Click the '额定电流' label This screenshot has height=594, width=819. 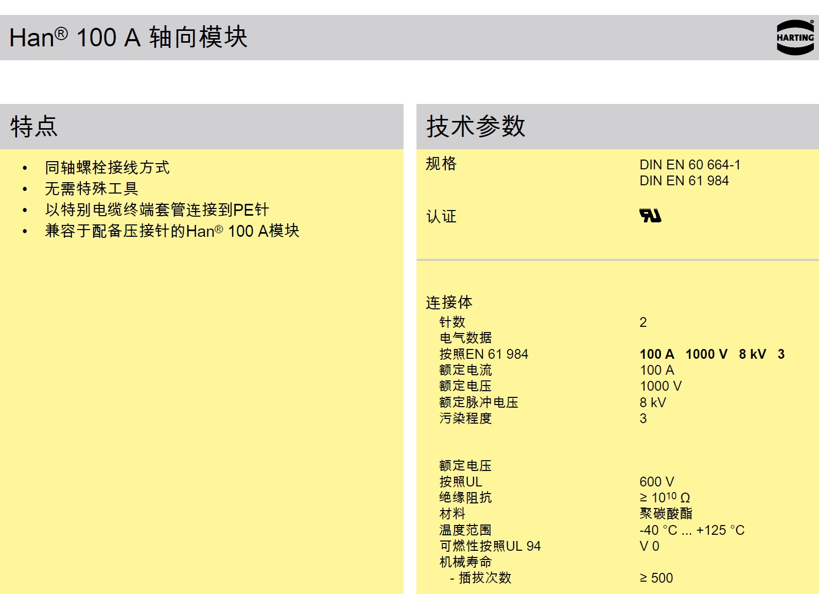tap(466, 370)
